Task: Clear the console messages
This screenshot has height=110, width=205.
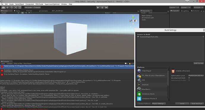Action: tap(3, 64)
